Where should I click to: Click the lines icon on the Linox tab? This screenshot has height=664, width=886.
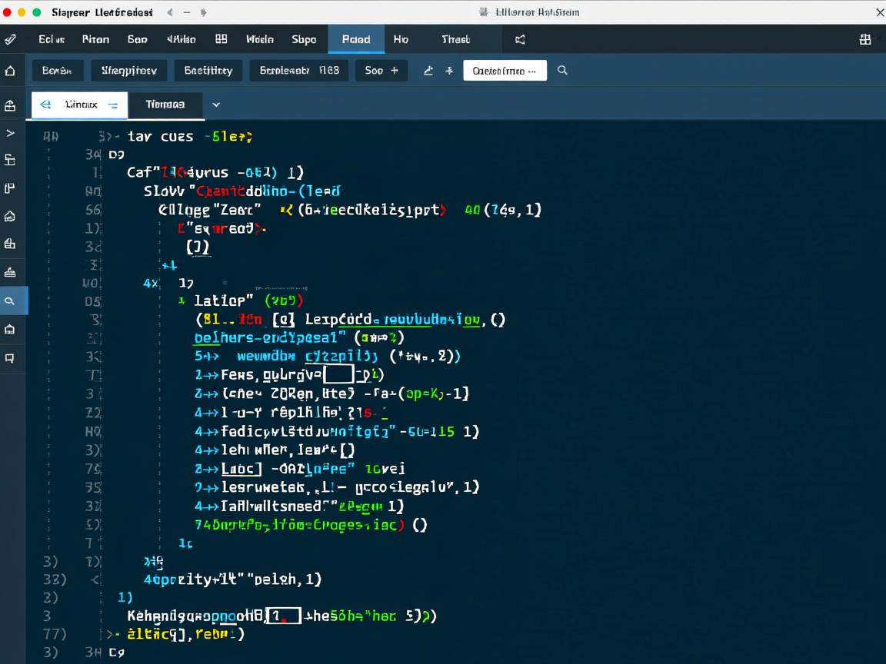(x=113, y=105)
